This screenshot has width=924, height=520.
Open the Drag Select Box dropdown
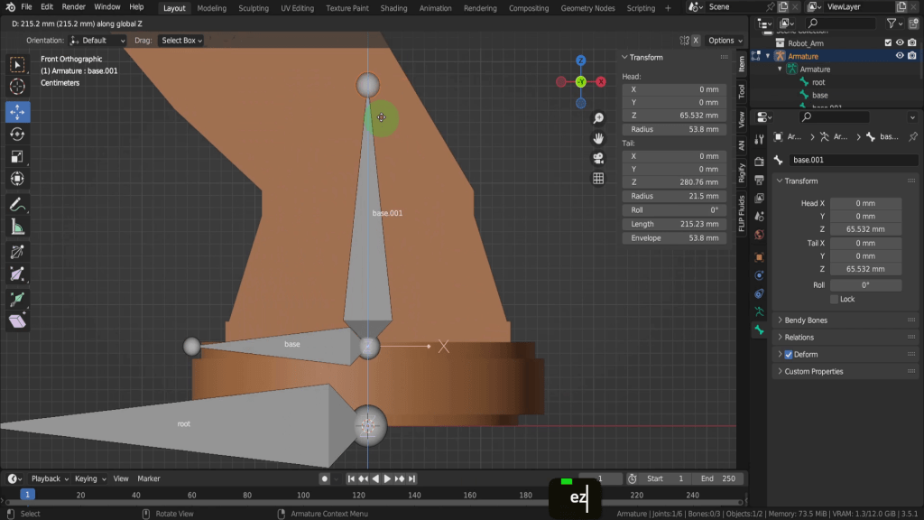click(x=180, y=41)
